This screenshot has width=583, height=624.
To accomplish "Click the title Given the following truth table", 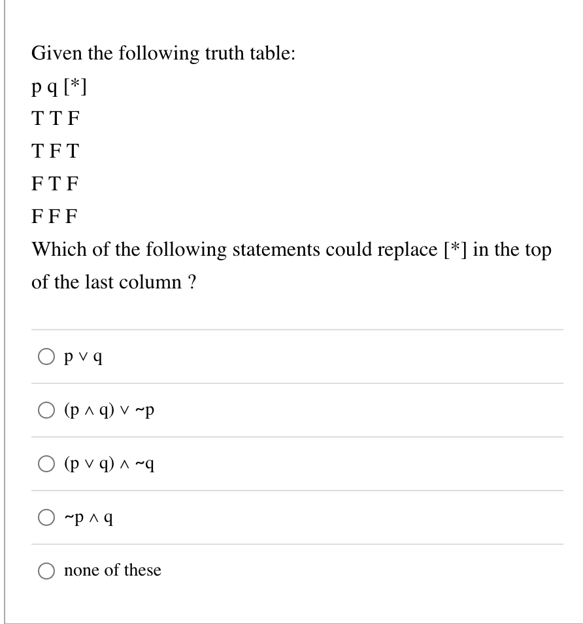I will tap(163, 53).
